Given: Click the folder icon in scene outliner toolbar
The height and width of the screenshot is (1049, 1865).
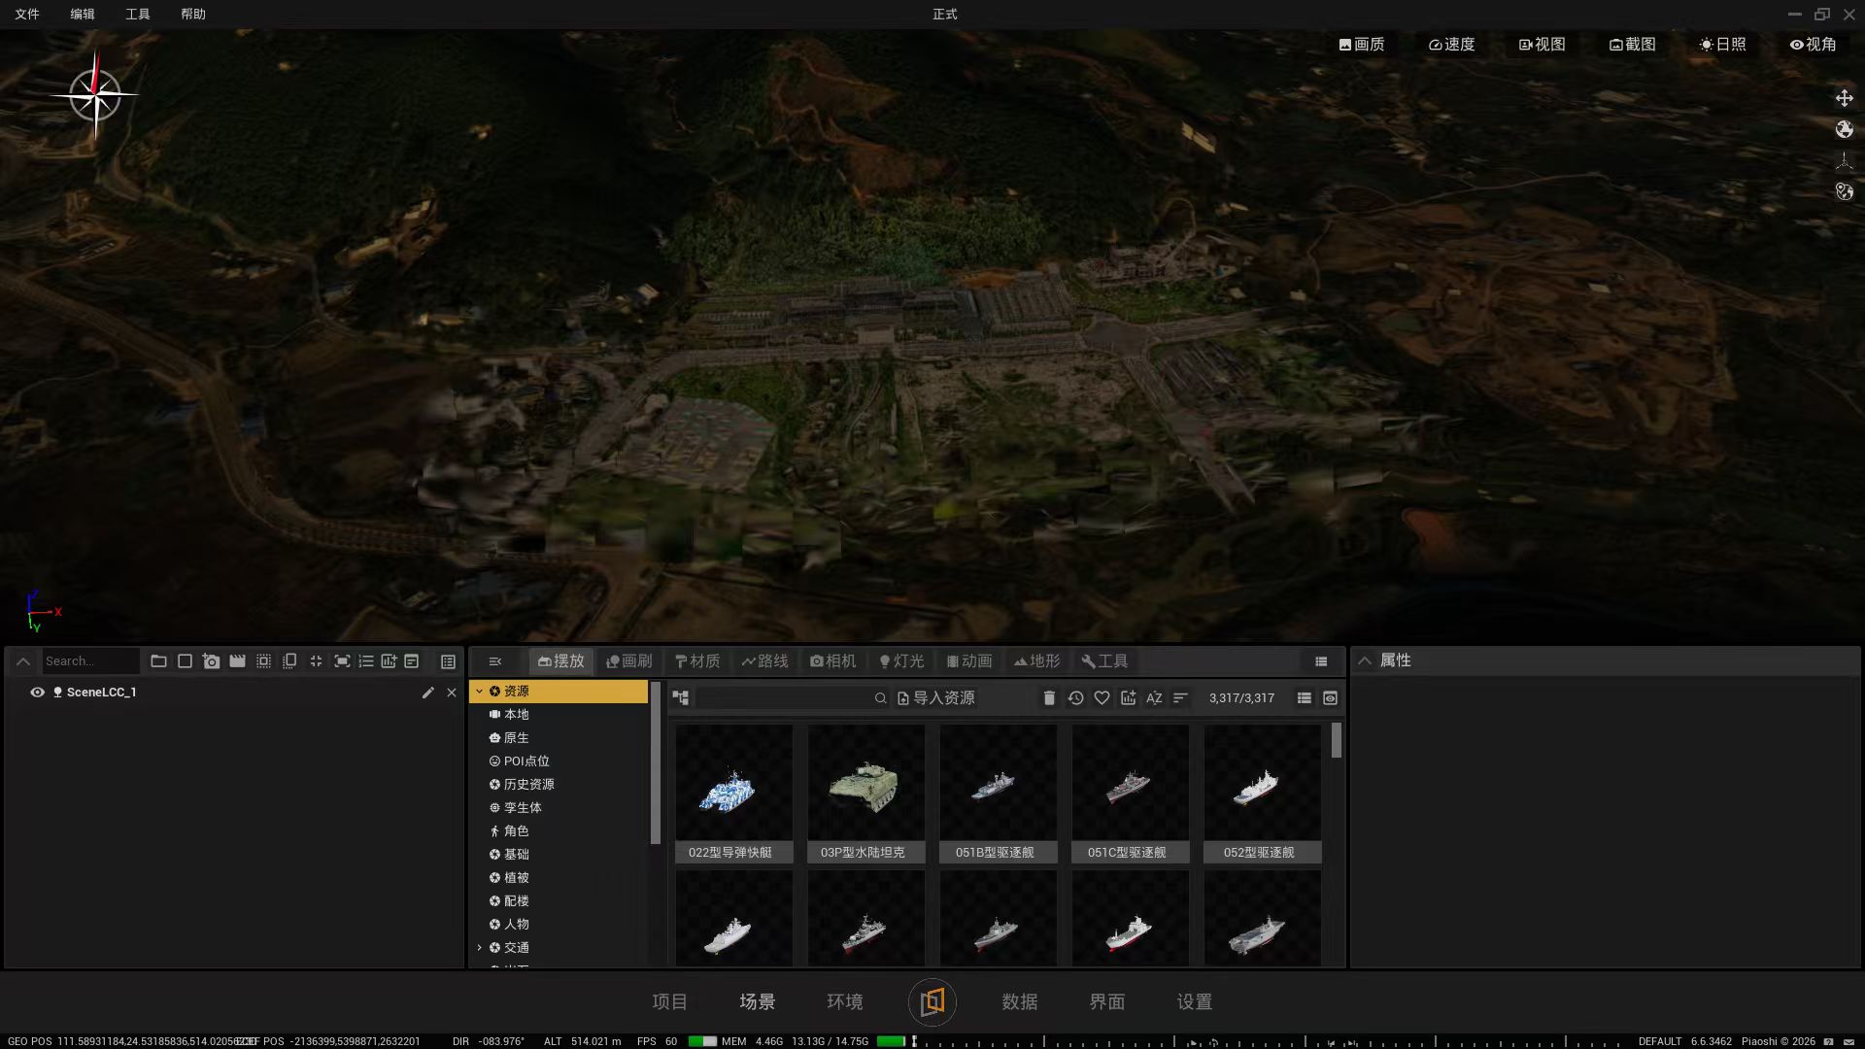Looking at the screenshot, I should coord(158,661).
